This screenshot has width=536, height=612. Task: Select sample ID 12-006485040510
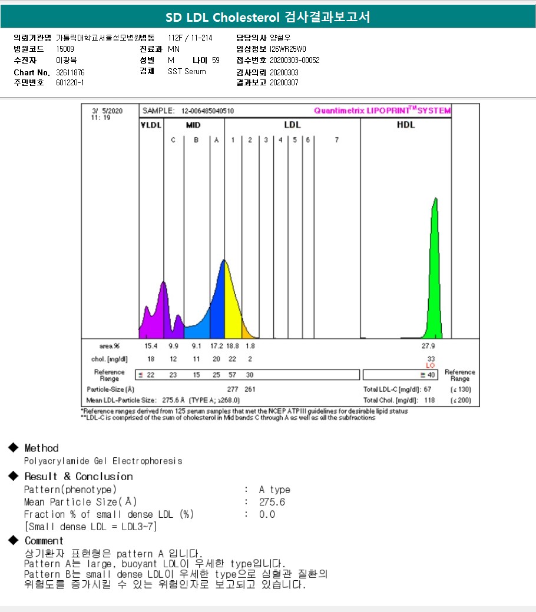pyautogui.click(x=207, y=111)
